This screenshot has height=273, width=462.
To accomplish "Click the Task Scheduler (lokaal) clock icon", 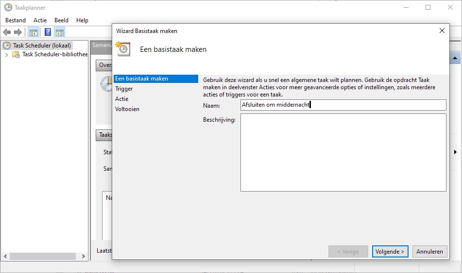I will pyautogui.click(x=7, y=46).
